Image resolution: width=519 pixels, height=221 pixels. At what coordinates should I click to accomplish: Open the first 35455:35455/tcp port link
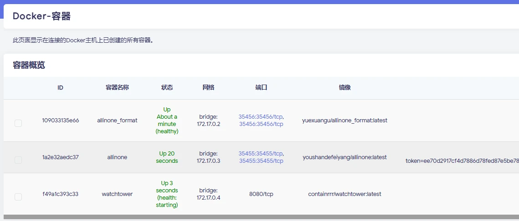click(261, 153)
